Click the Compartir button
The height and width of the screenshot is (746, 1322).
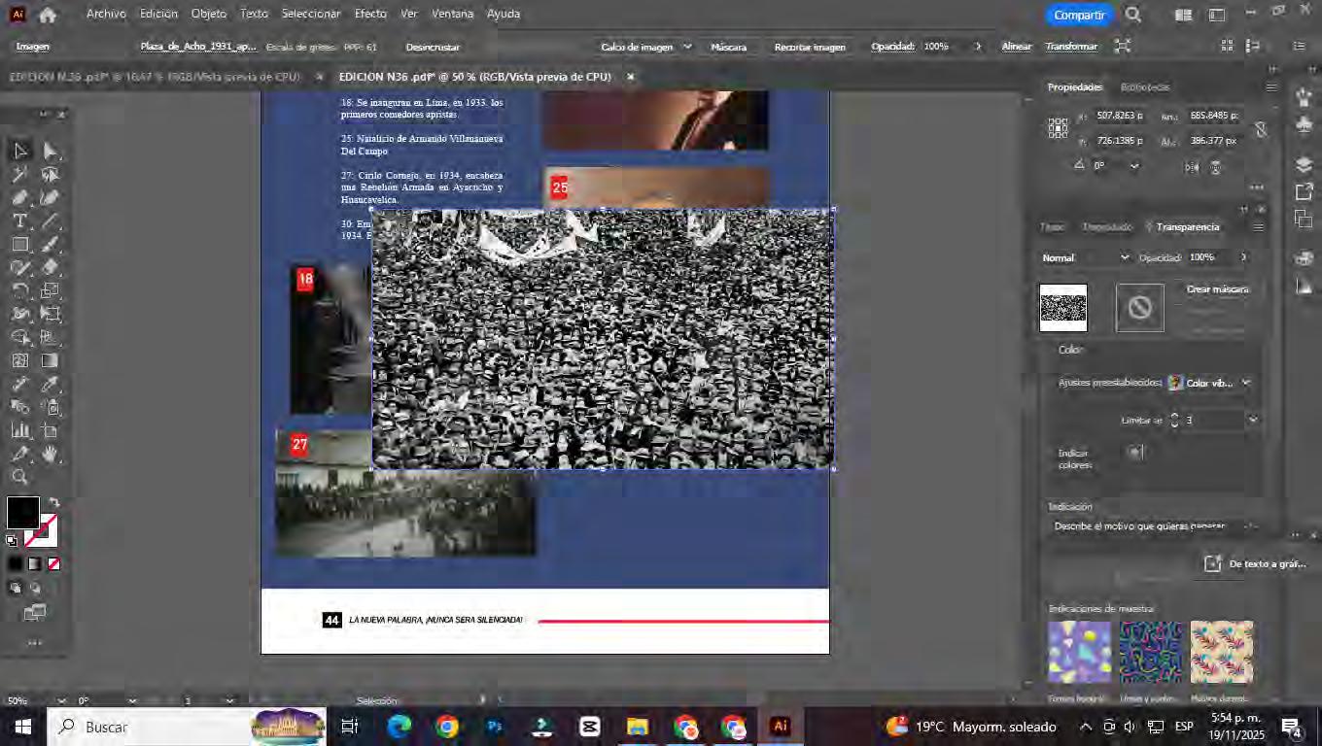pyautogui.click(x=1079, y=15)
